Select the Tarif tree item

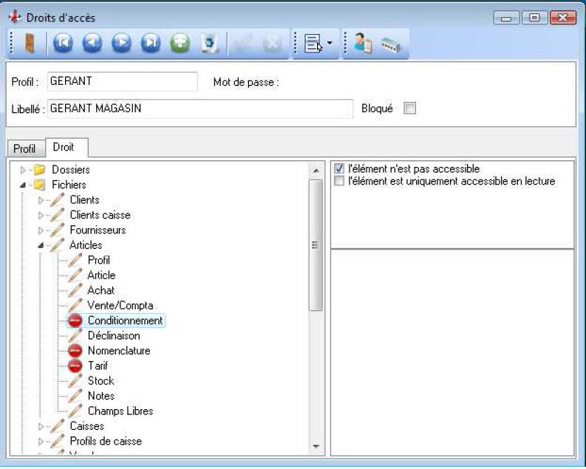(98, 366)
